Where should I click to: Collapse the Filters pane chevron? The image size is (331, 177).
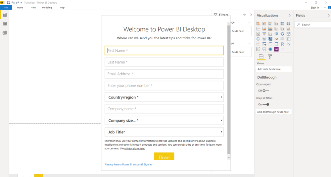click(x=251, y=15)
